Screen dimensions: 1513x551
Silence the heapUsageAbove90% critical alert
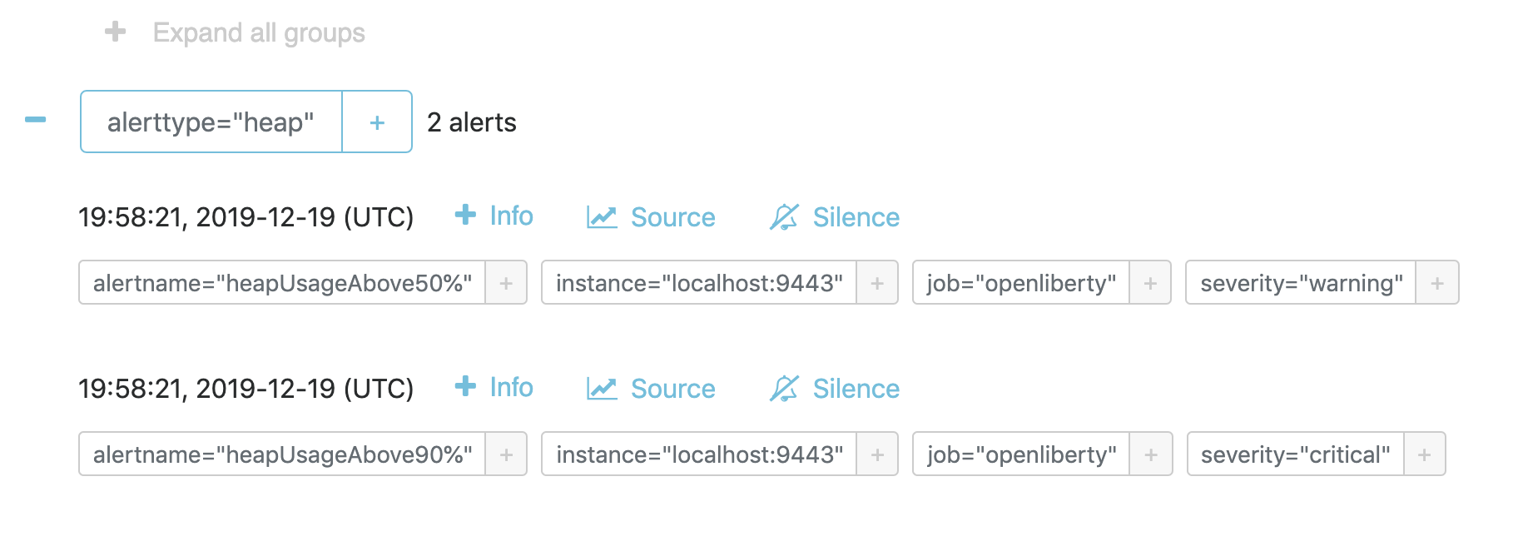coord(835,389)
